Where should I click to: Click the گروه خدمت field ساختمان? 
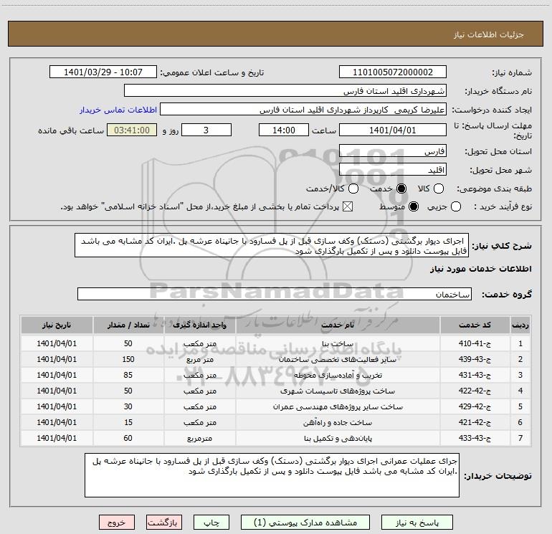pyautogui.click(x=275, y=294)
